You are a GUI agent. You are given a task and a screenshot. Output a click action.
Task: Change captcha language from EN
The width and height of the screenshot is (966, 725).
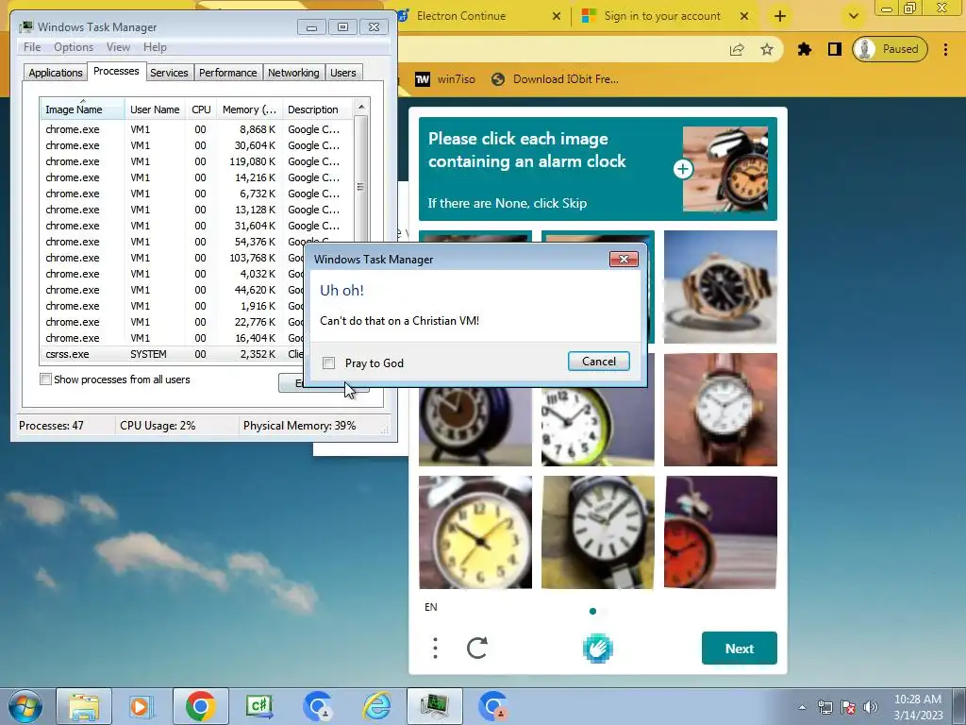[x=430, y=607]
